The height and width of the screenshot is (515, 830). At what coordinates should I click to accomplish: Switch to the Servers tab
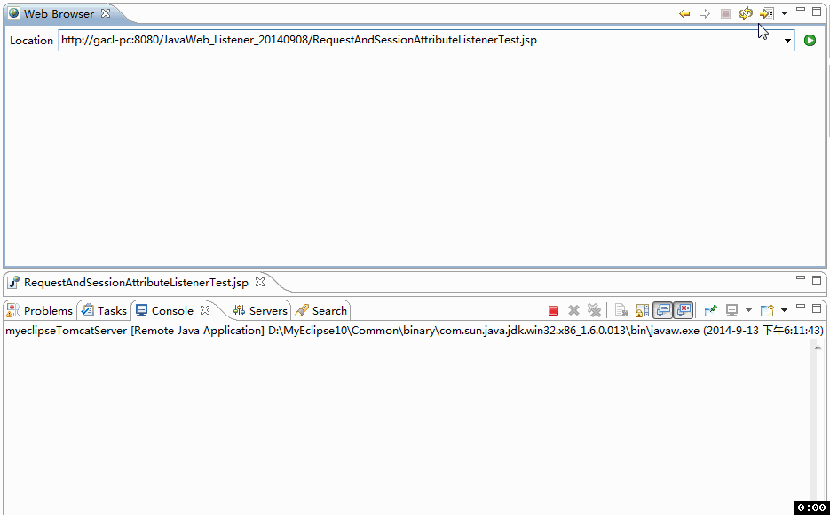[x=260, y=310]
